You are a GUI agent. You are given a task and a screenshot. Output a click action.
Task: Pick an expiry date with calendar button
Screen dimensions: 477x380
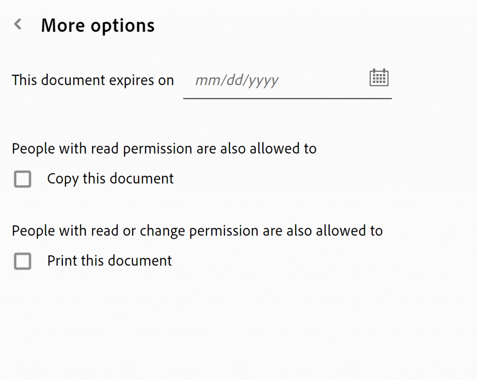tap(379, 78)
